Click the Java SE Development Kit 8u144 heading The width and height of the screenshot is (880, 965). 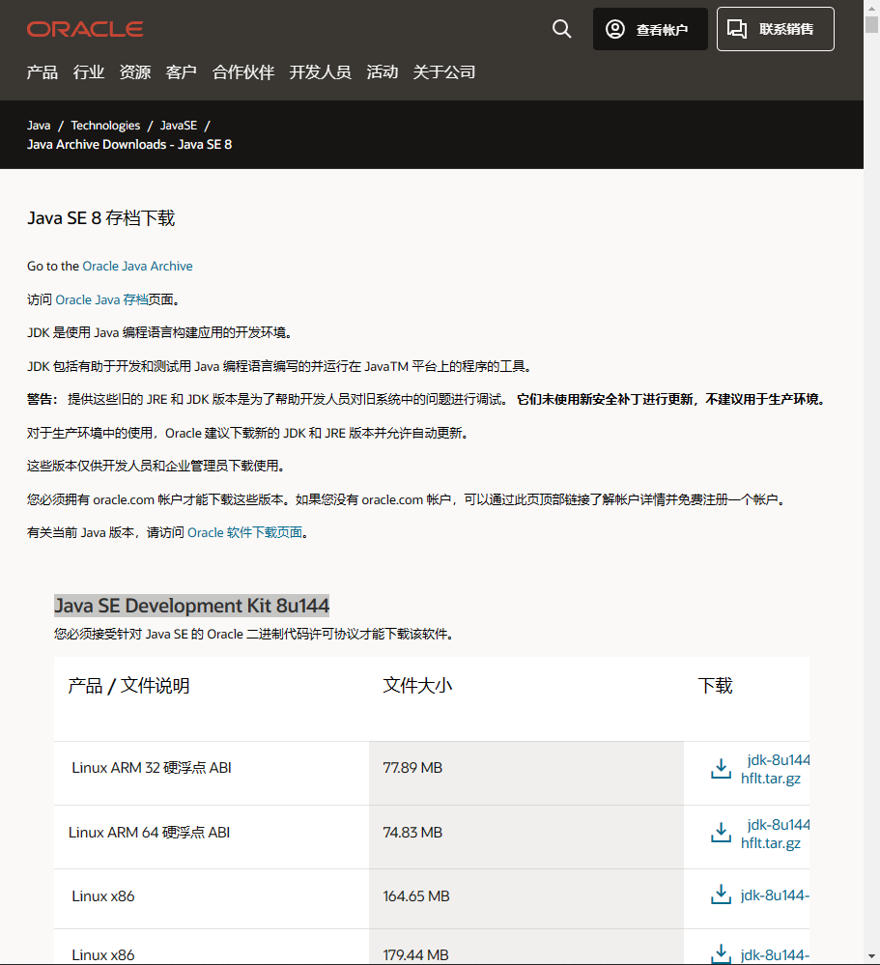click(x=191, y=606)
